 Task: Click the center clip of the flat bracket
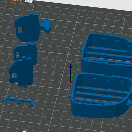[18, 102]
